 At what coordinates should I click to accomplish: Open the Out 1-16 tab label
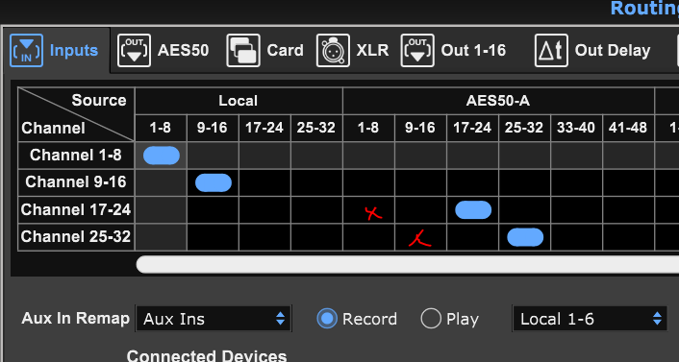tap(473, 51)
